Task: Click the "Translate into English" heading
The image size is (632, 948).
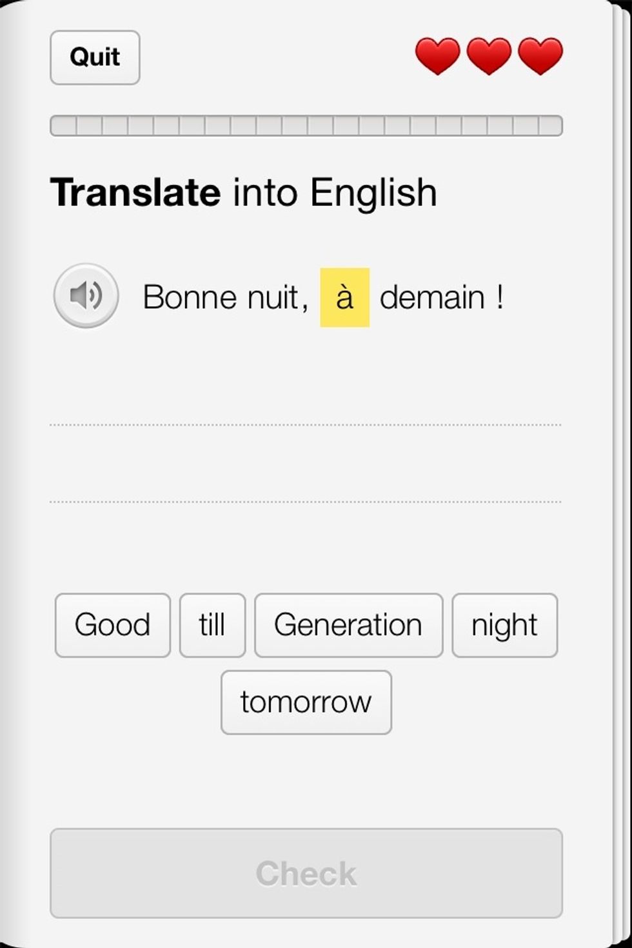Action: [243, 192]
